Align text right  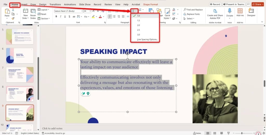119,16
